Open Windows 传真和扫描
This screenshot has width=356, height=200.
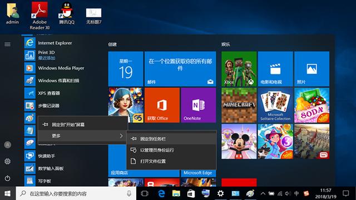click(55, 81)
